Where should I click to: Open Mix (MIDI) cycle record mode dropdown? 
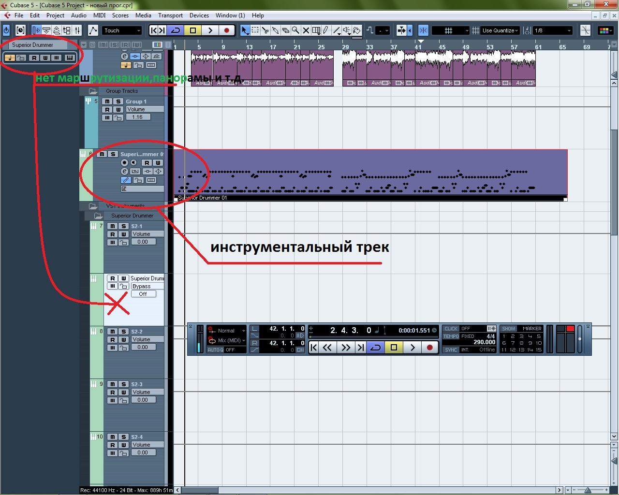[x=227, y=340]
